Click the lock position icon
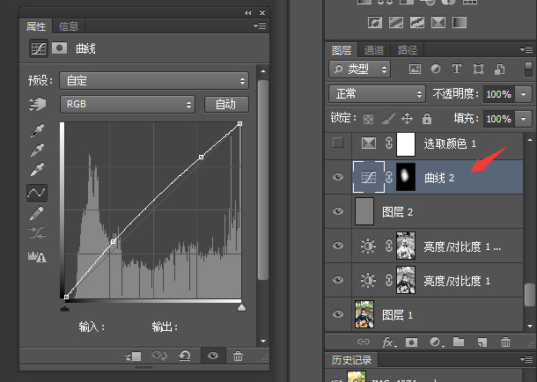This screenshot has width=537, height=382. (x=408, y=118)
